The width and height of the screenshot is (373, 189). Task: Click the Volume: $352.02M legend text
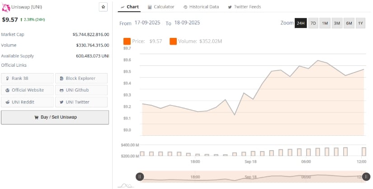tap(200, 41)
